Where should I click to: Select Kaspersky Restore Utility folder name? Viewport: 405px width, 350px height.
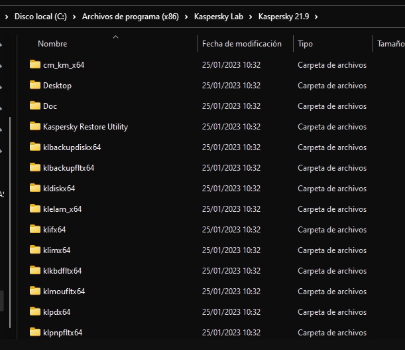tap(86, 127)
